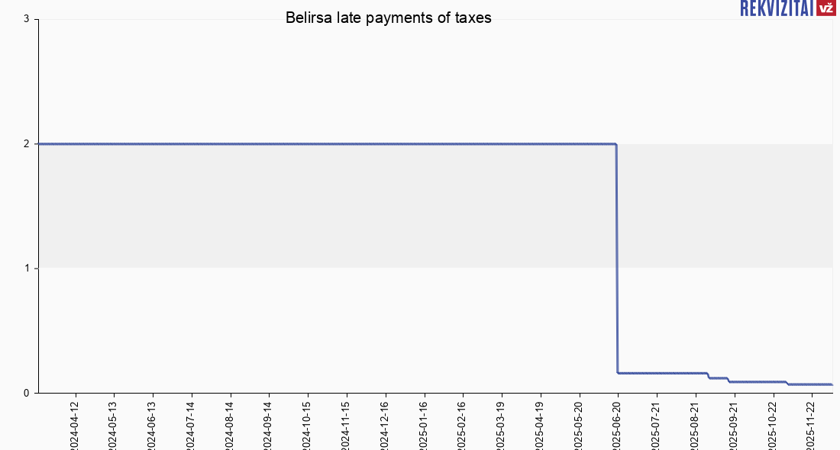
Task: Click the y-axis label 1
Action: tap(27, 268)
